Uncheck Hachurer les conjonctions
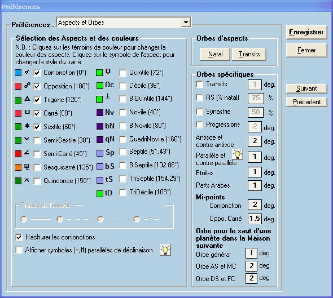Image resolution: width=333 pixels, height=298 pixels. [19, 237]
